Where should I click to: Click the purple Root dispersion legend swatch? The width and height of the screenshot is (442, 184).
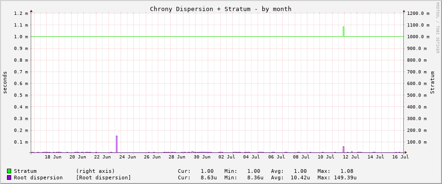[x=9, y=177]
